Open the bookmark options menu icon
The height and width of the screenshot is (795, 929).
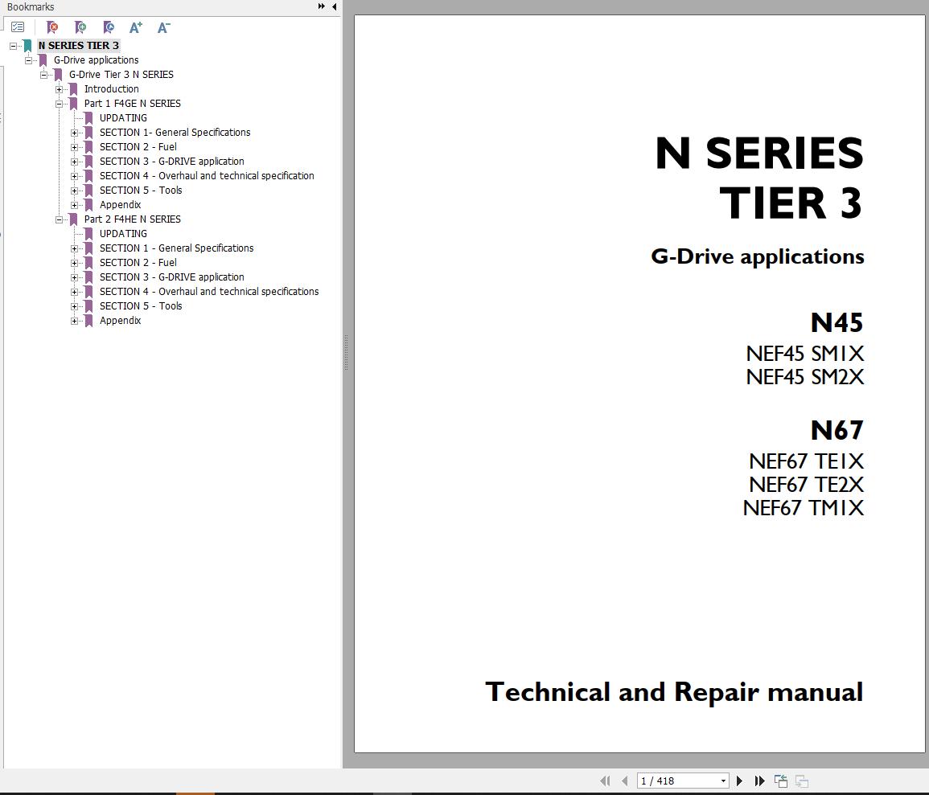pos(18,27)
